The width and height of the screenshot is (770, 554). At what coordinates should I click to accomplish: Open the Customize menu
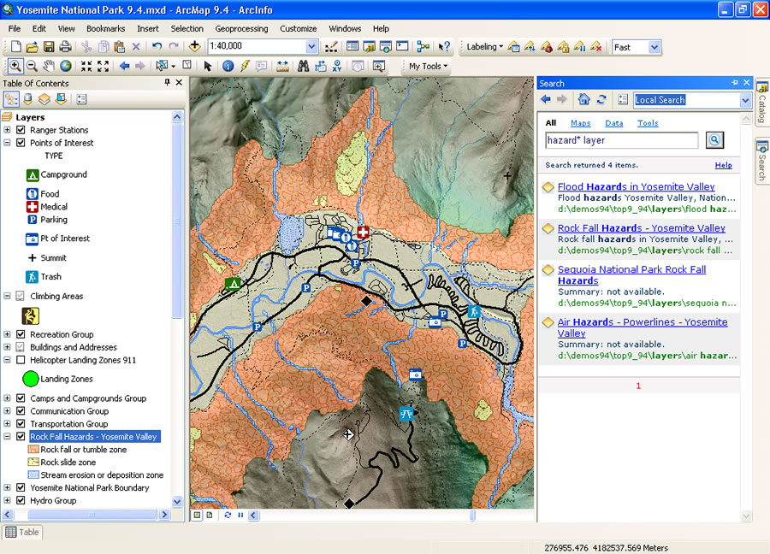[298, 28]
